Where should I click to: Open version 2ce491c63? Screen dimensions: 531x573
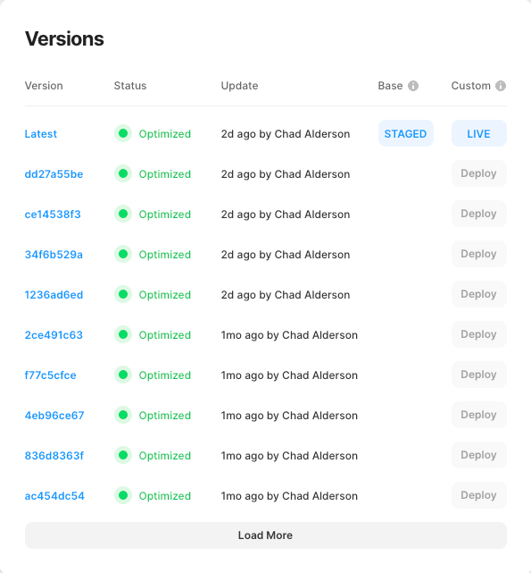point(54,334)
